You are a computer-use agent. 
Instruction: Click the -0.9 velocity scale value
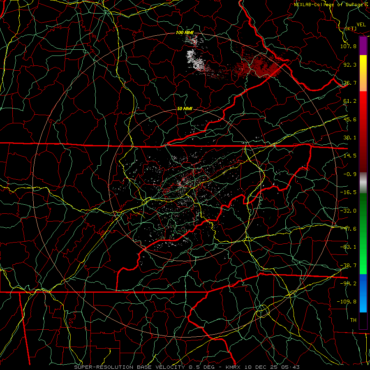coord(350,174)
